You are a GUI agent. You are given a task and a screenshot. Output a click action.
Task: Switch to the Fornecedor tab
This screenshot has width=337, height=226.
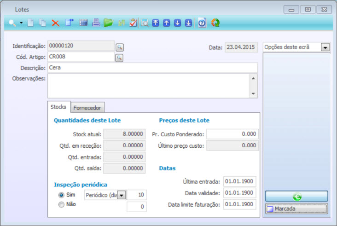tap(87, 108)
